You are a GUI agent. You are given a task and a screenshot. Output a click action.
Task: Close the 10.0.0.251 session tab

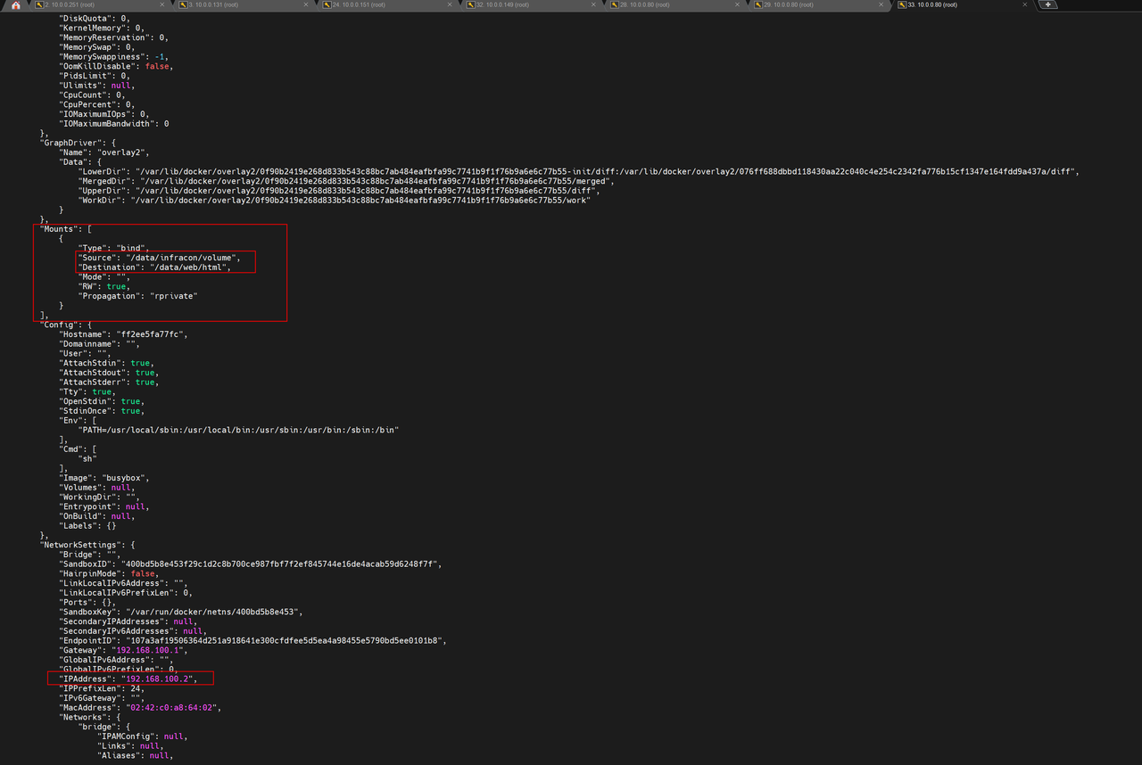(x=161, y=4)
